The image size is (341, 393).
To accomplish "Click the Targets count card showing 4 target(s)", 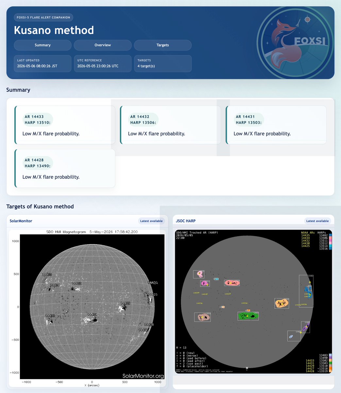I will [x=162, y=64].
